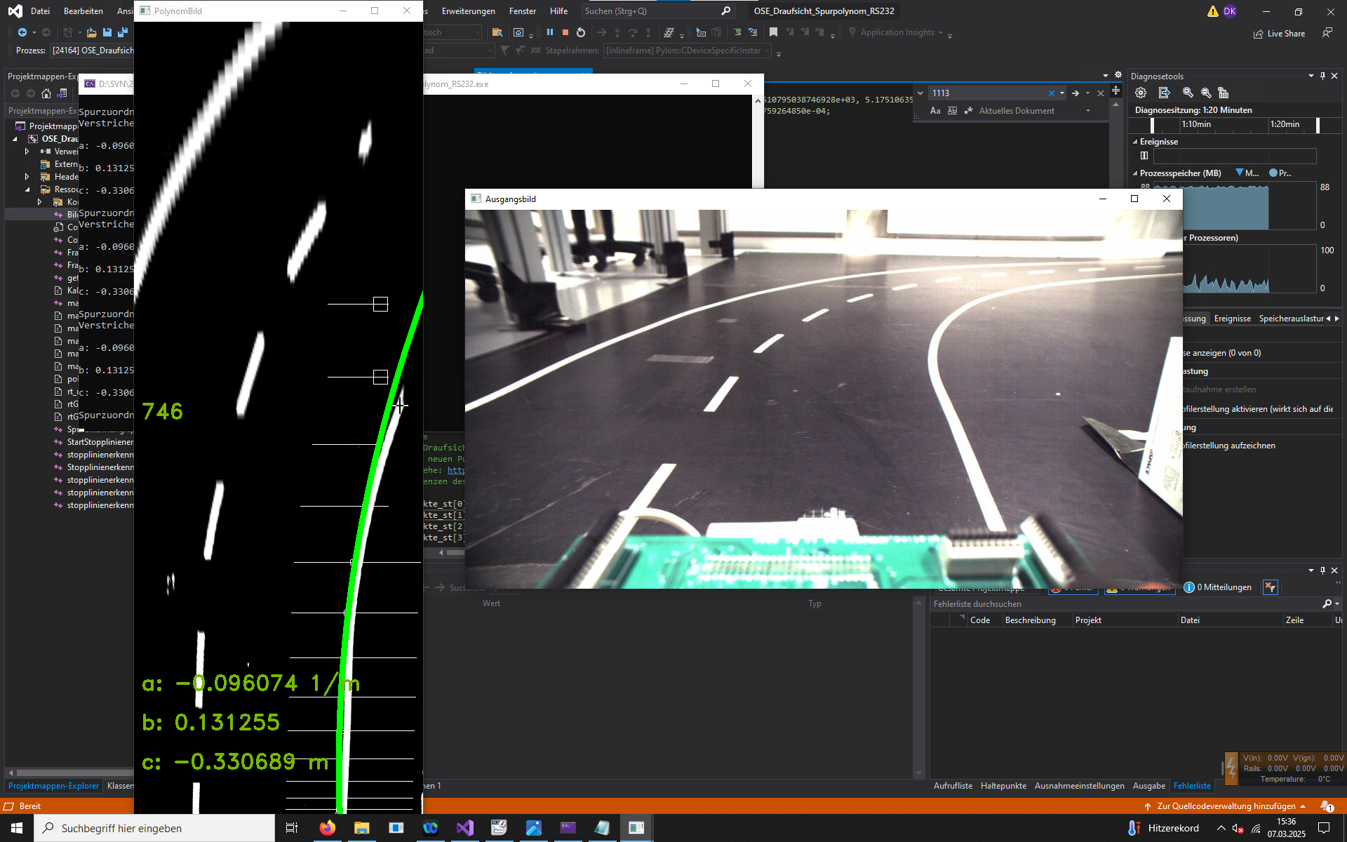Open Visual Studio from the taskbar
The image size is (1347, 842).
[x=464, y=828]
